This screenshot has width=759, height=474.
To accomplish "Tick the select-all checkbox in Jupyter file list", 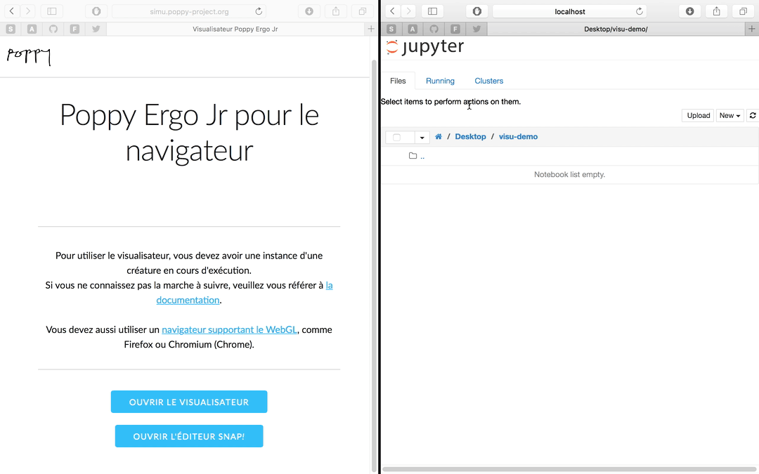I will pos(397,138).
